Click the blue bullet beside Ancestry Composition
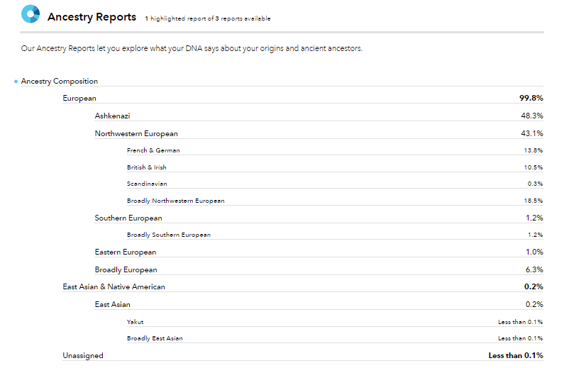564x368 pixels. (x=16, y=82)
